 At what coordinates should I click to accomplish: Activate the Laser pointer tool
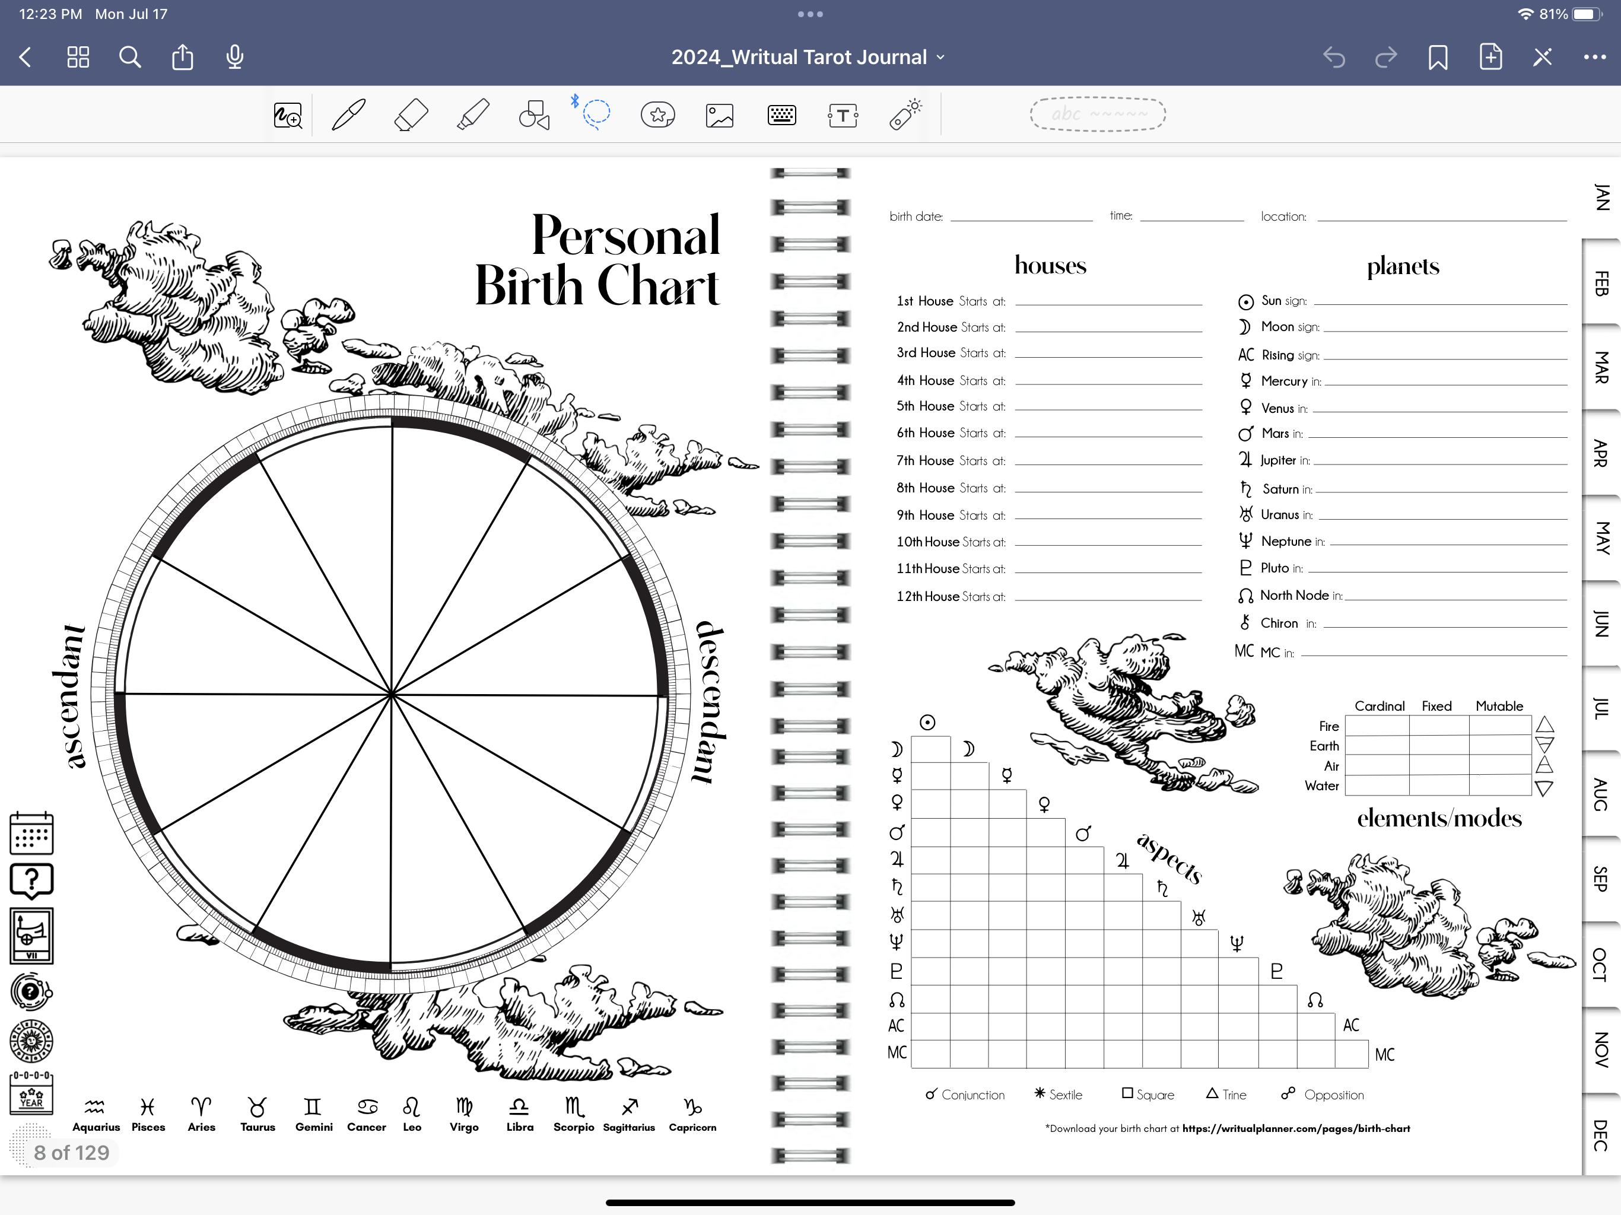click(905, 115)
